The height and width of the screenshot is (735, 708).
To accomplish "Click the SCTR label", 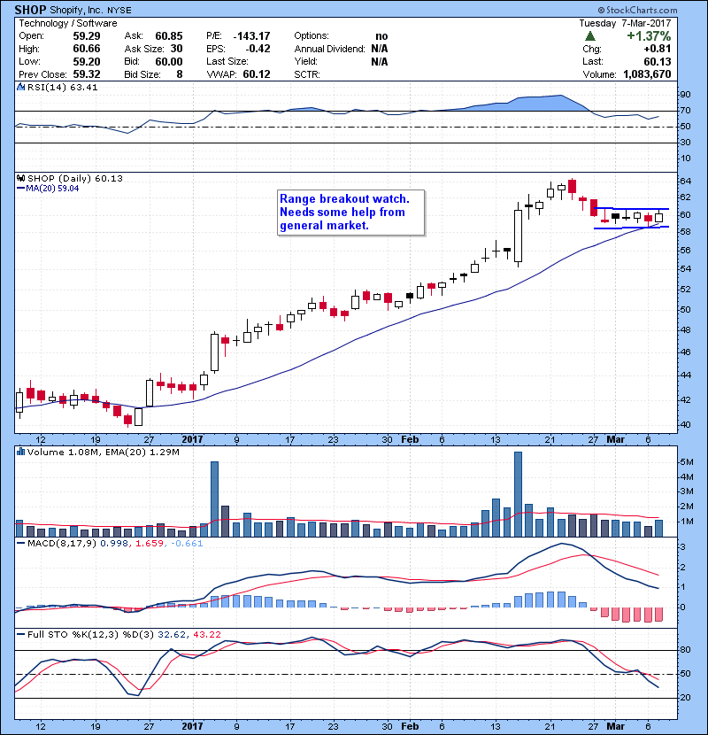I will coord(307,74).
